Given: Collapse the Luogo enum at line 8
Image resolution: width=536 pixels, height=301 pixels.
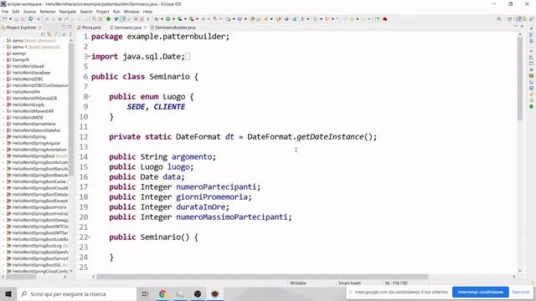Looking at the screenshot, I should click(x=90, y=97).
